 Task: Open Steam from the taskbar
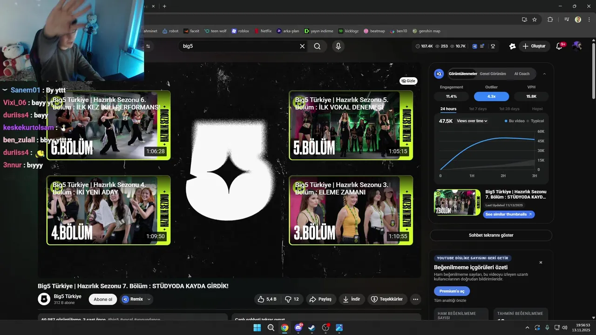coord(312,328)
